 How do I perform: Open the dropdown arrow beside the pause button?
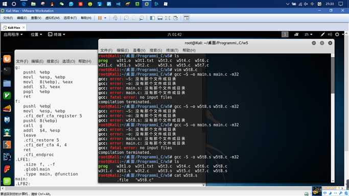point(105,18)
